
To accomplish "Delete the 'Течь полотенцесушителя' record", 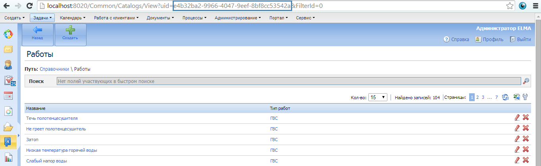I will point(526,117).
